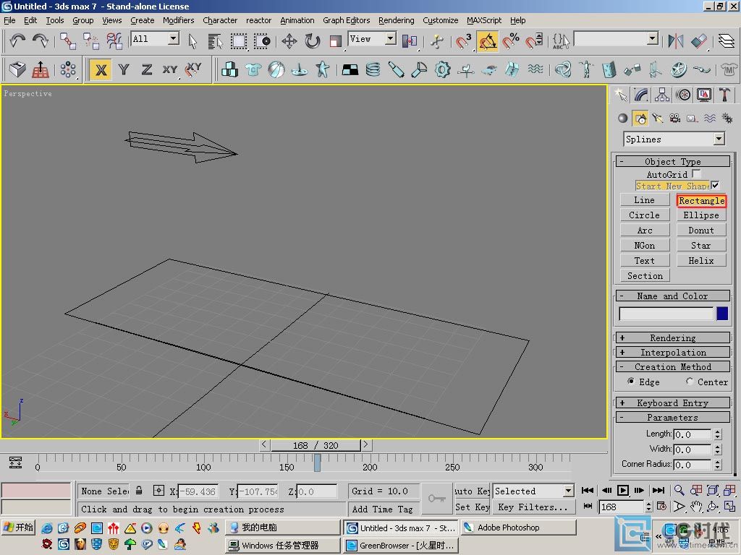741x555 pixels.
Task: Toggle the 3D Snaps magnet icon
Action: [x=463, y=41]
